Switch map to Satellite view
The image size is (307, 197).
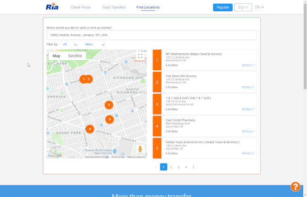click(75, 56)
